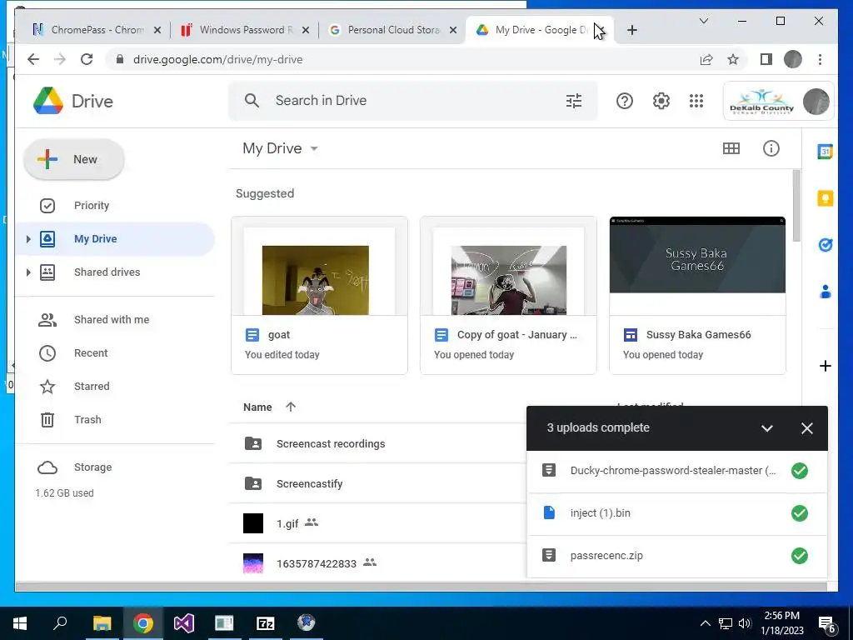Viewport: 853px width, 640px height.
Task: Open Visual Studio from taskbar
Action: click(x=184, y=623)
